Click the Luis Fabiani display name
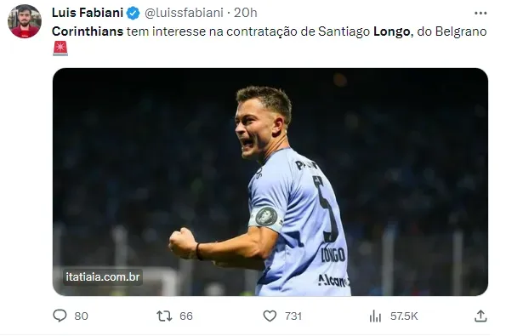The width and height of the screenshot is (506, 336). point(88,13)
